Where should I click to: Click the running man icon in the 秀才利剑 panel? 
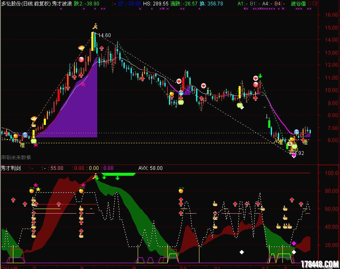pos(95,177)
